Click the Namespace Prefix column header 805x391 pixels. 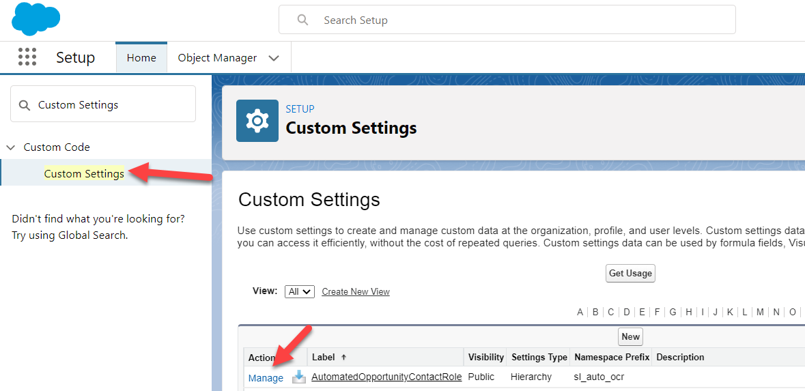(612, 357)
